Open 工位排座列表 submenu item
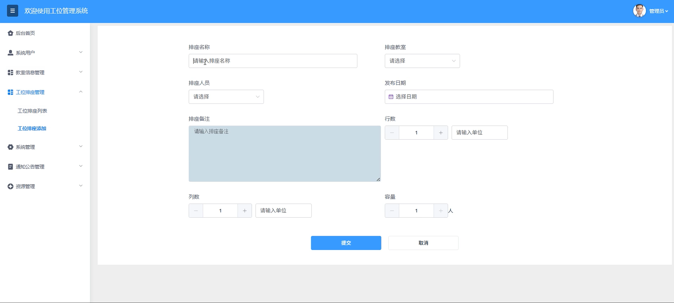674x303 pixels. click(32, 111)
